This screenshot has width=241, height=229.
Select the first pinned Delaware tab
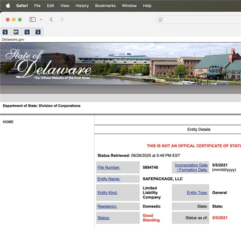[x=5, y=32]
